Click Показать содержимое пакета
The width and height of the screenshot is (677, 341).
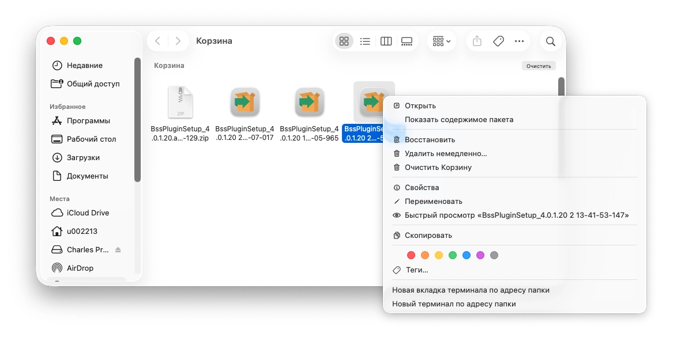458,120
